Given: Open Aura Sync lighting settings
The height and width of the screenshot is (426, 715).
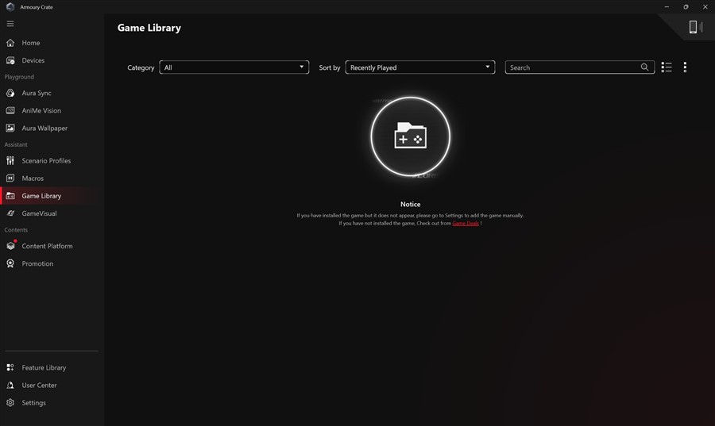Looking at the screenshot, I should [x=37, y=94].
